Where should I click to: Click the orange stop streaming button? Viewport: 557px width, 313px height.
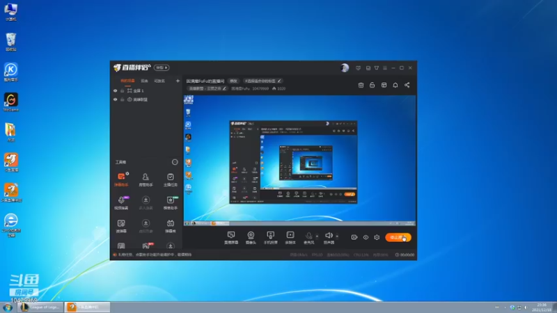398,237
